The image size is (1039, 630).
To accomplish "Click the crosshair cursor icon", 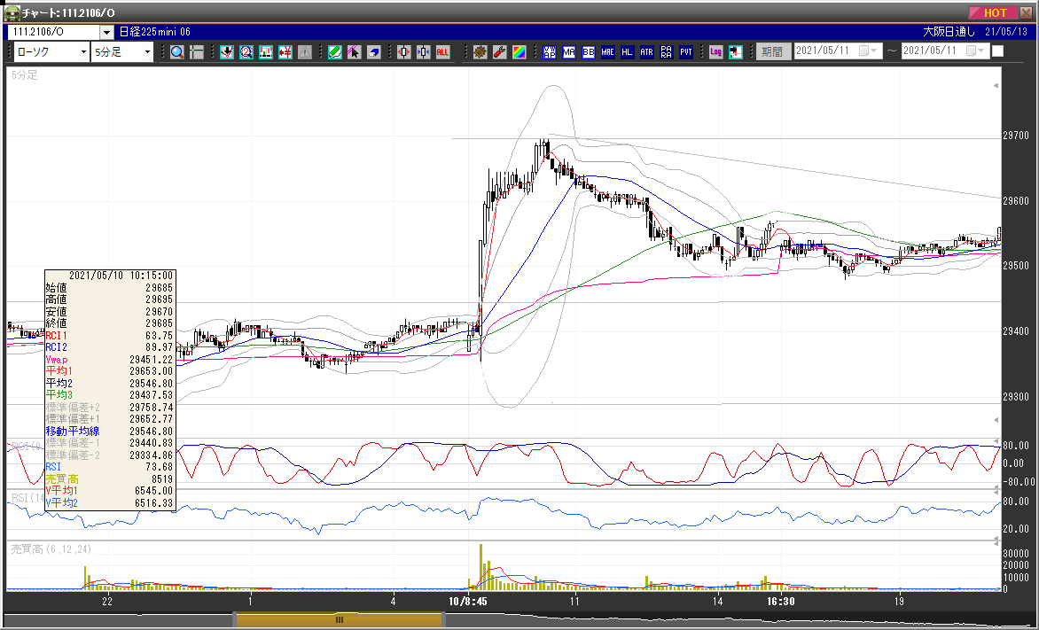I will [196, 51].
